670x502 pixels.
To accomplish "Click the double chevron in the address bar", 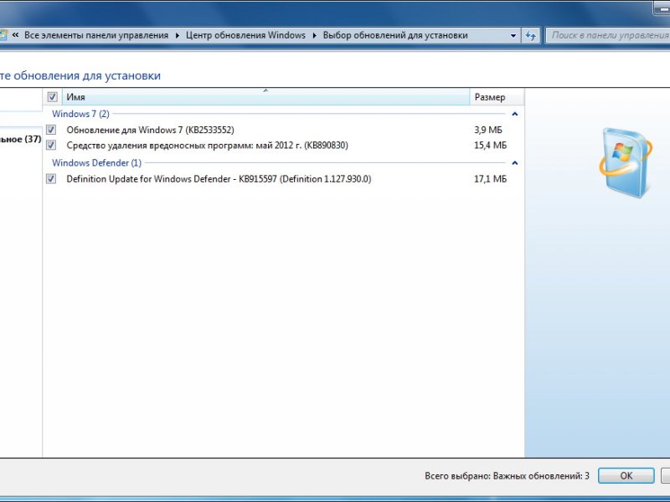I will point(15,35).
